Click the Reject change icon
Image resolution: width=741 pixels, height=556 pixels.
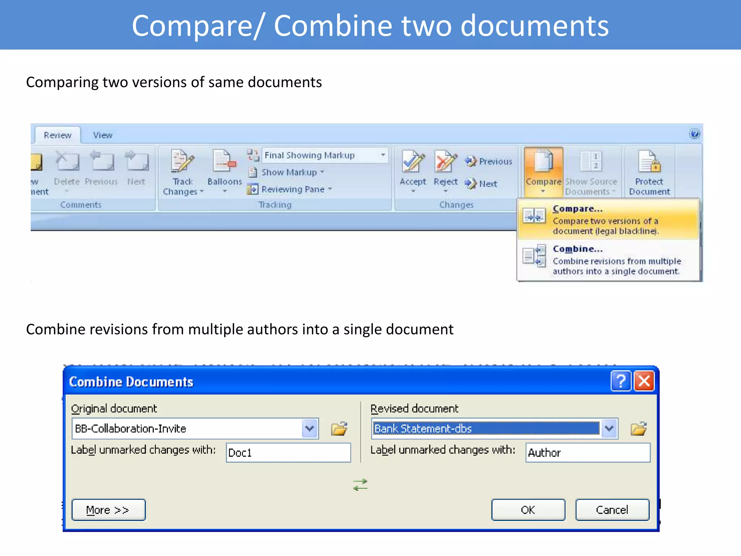[446, 161]
